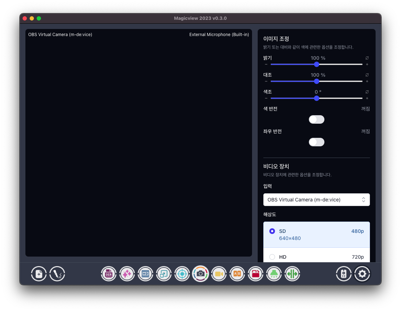Enable the 좌우 반전 horizontal flip switch
This screenshot has width=401, height=311.
click(x=316, y=142)
